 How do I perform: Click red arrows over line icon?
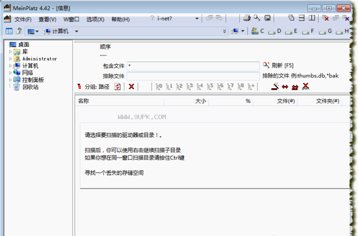(295, 87)
